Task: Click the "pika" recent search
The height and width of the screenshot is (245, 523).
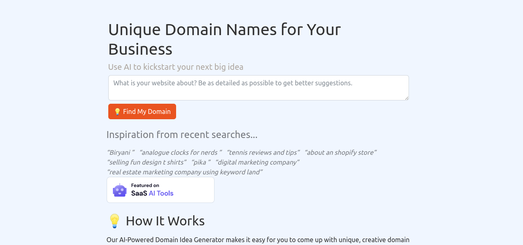Action: [x=200, y=162]
